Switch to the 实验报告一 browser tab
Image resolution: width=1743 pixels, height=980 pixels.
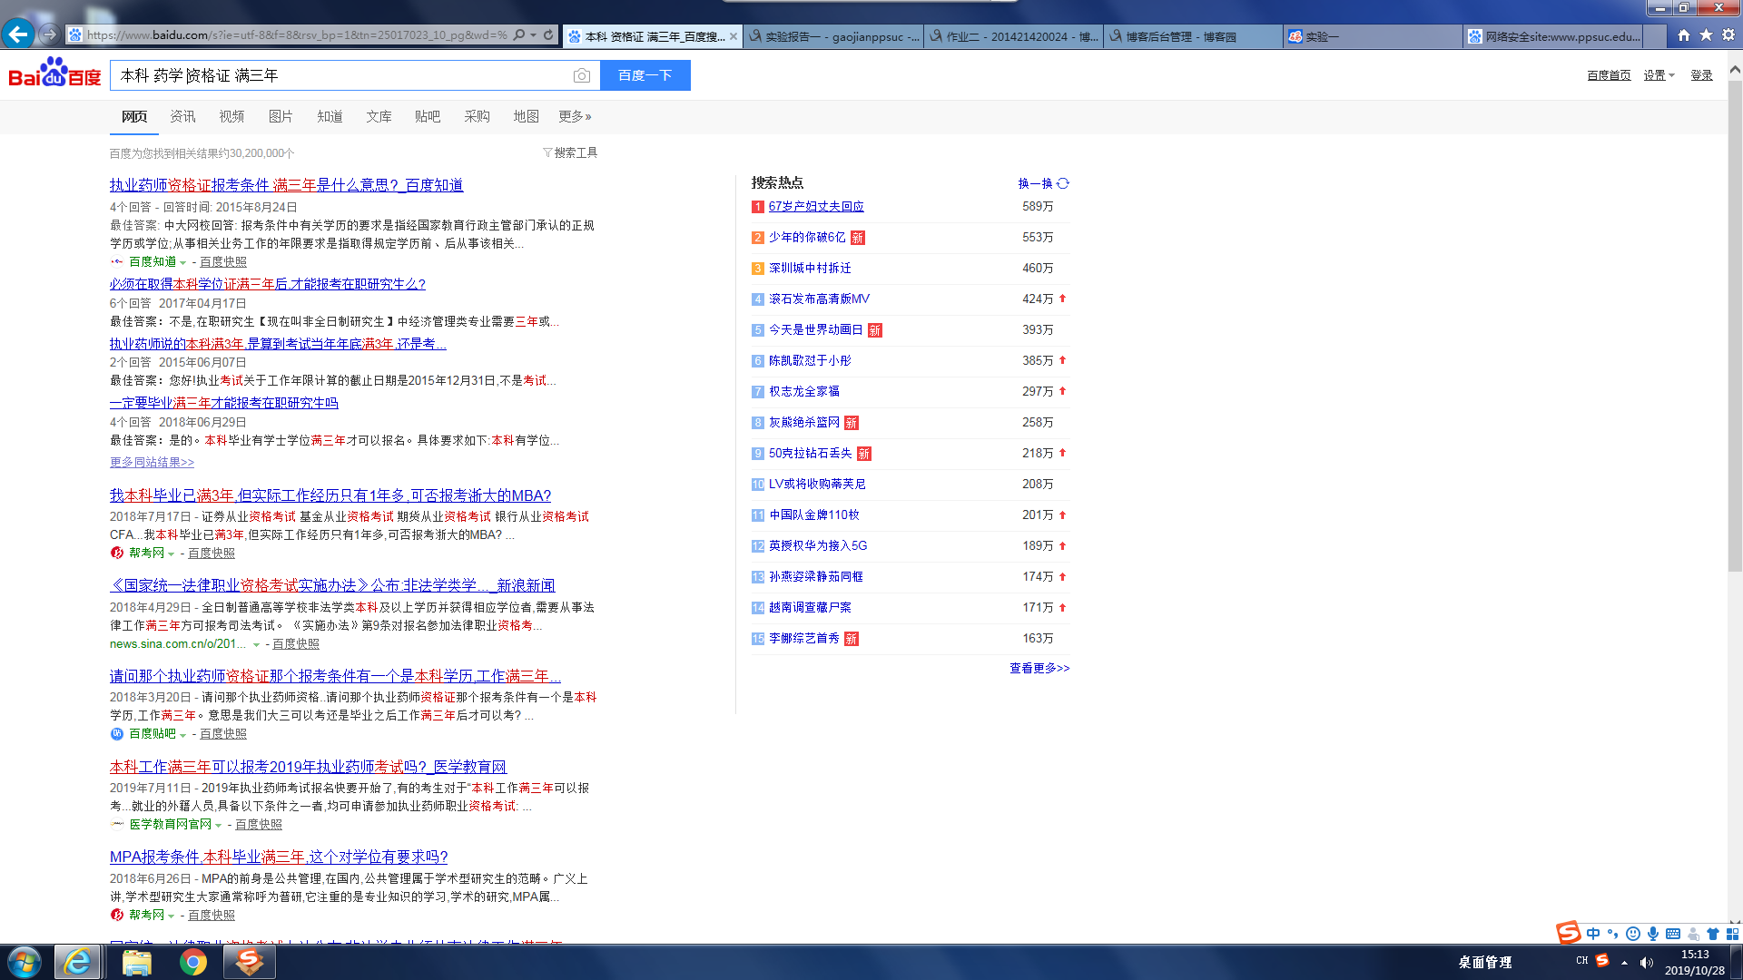click(832, 36)
